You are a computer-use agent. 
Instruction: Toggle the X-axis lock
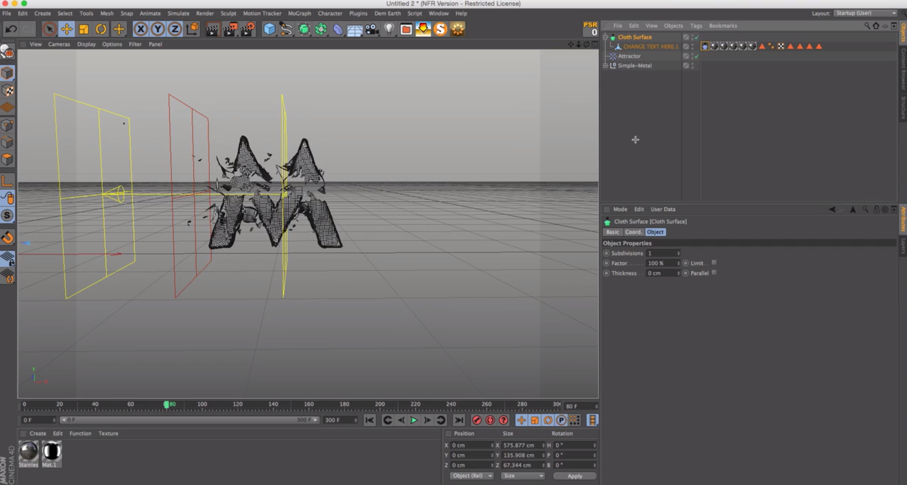click(x=140, y=29)
